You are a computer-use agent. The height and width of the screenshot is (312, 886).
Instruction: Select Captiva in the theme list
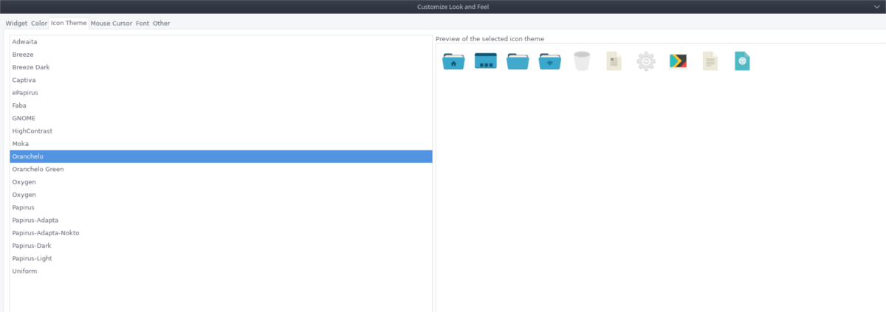(x=221, y=80)
